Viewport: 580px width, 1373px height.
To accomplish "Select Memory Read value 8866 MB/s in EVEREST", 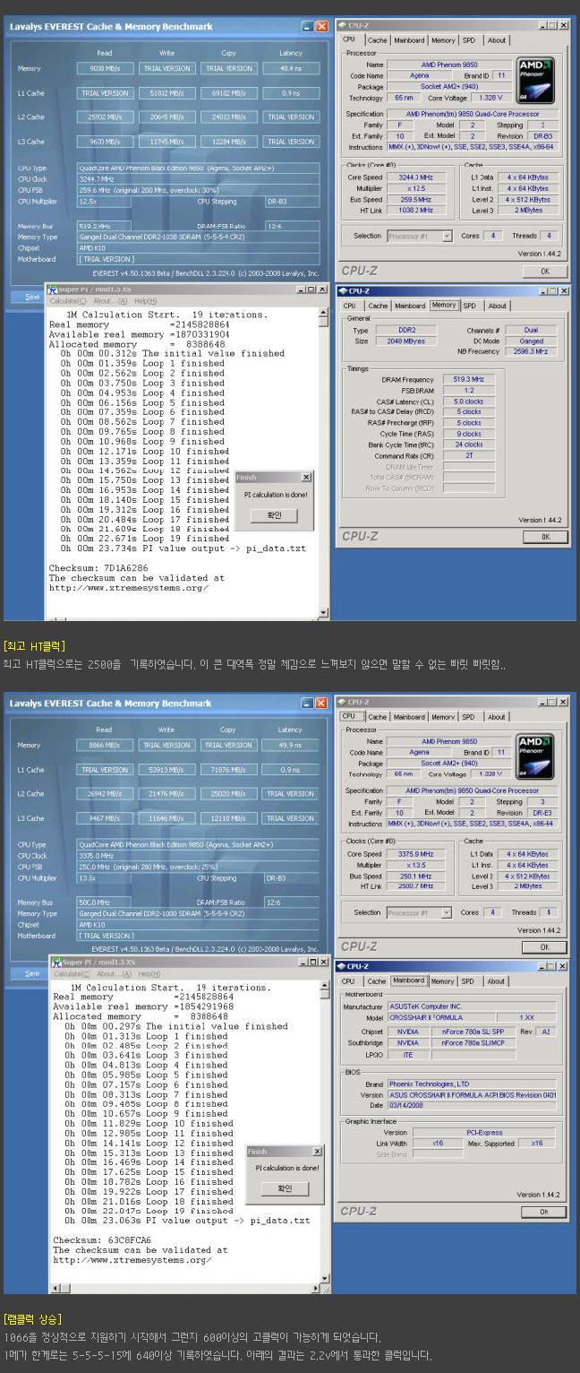I will tap(104, 745).
